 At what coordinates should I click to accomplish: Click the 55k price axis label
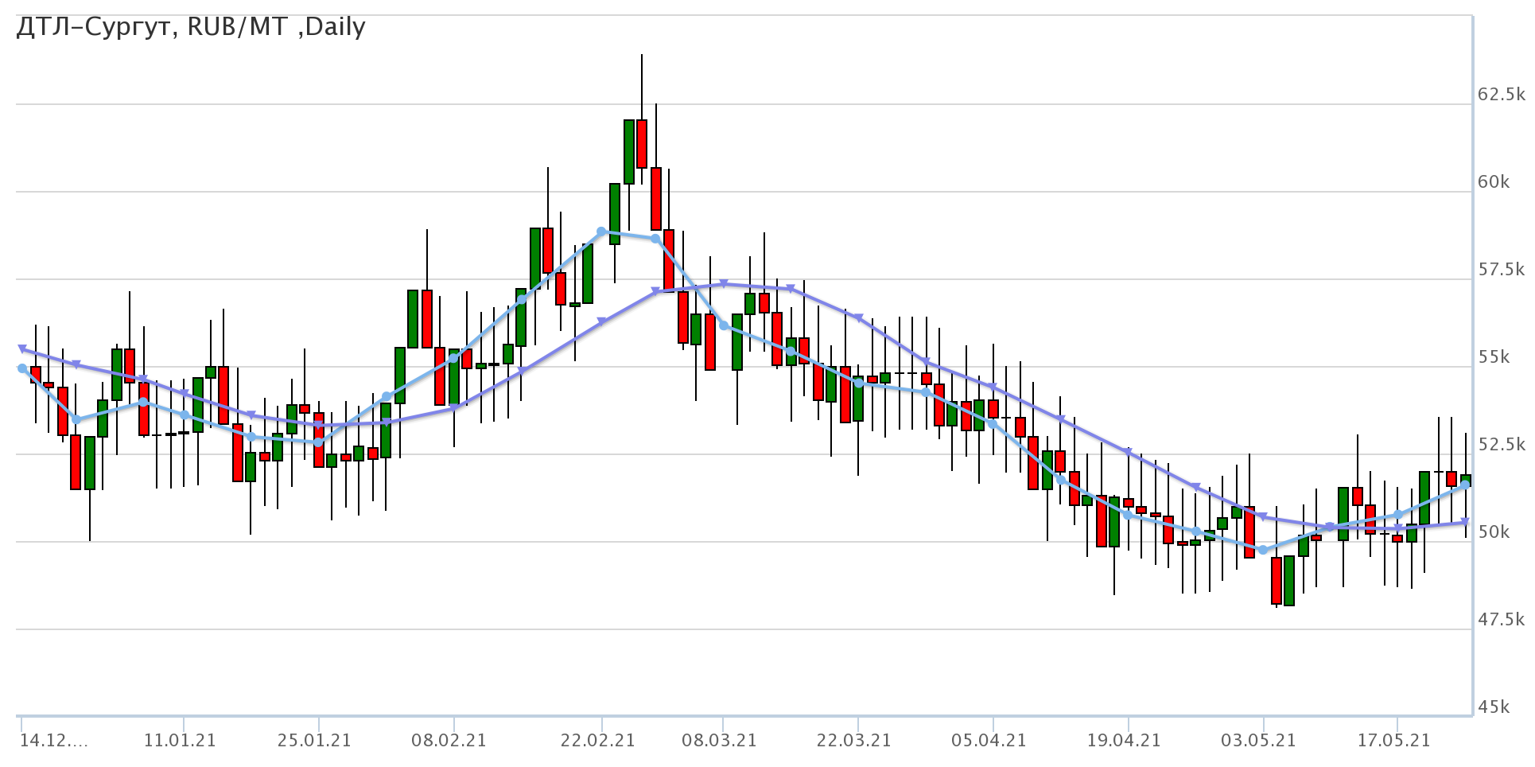[x=1493, y=357]
